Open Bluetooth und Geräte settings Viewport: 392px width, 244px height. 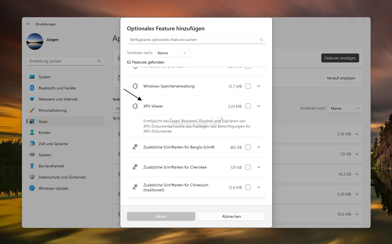(x=65, y=88)
